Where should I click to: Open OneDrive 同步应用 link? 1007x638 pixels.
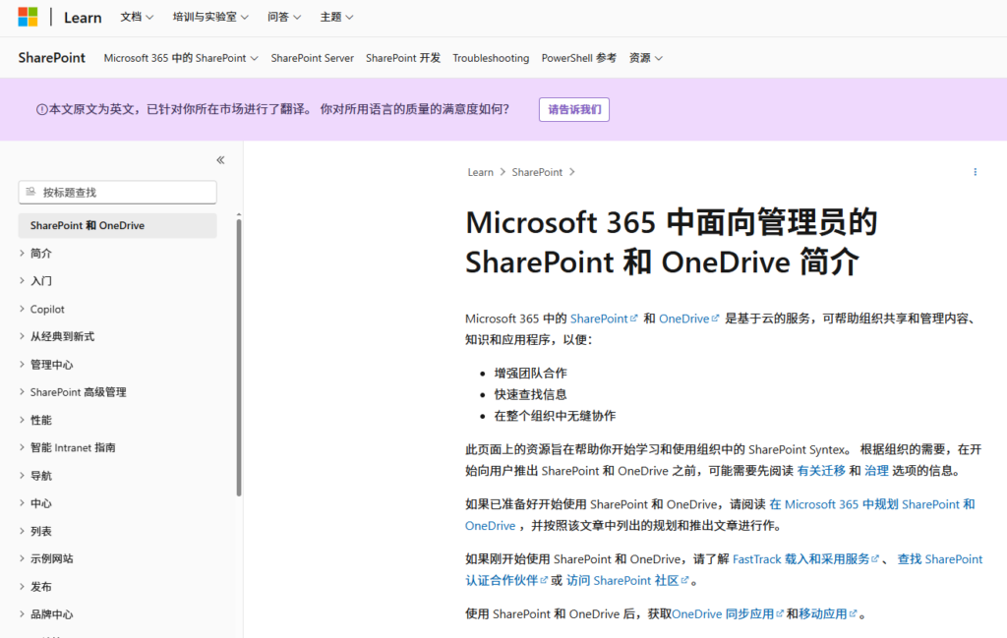(727, 614)
